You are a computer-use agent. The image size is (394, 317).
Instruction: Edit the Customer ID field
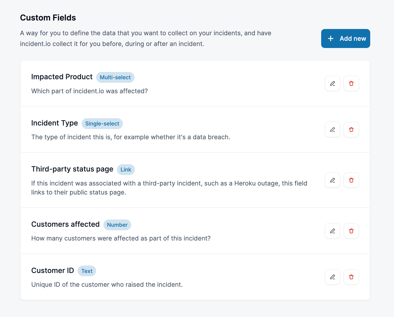(x=332, y=277)
